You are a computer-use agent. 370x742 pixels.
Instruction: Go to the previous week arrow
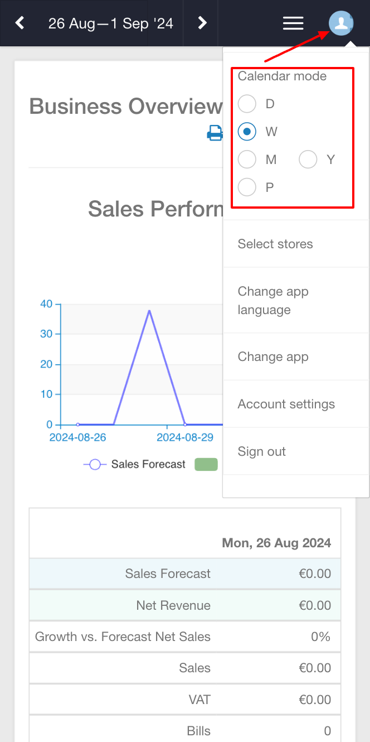pos(20,23)
